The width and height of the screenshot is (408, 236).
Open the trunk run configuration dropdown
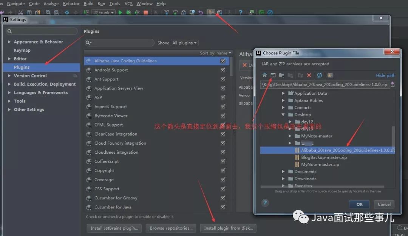click(x=104, y=12)
